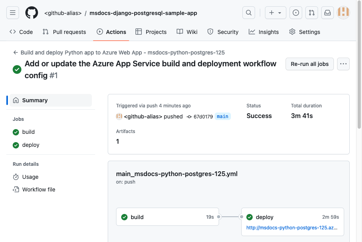
Task: Open the Workflow file code icon
Action: pyautogui.click(x=16, y=189)
